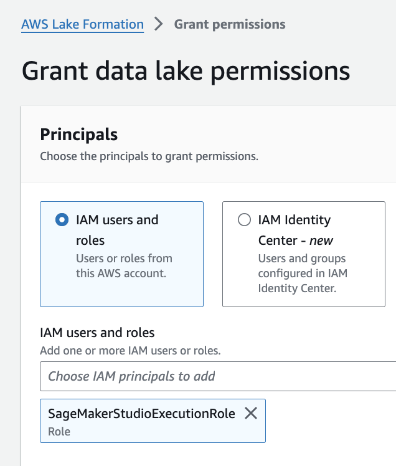The image size is (396, 466).
Task: Open the AWS Lake Formation breadcrumb link
Action: tap(82, 24)
